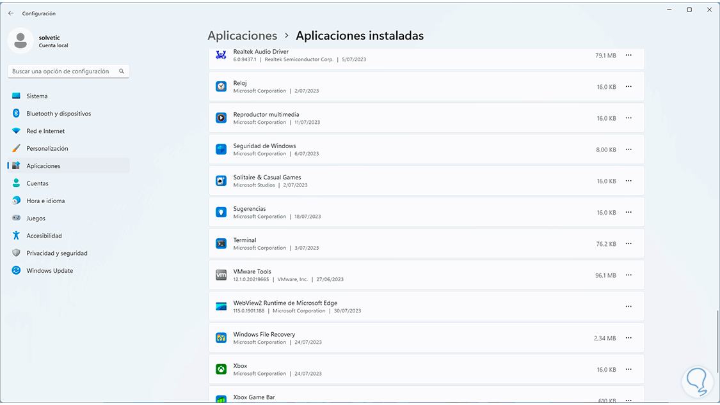Click the 96,1 MB size value
The width and height of the screenshot is (720, 405).
[605, 275]
